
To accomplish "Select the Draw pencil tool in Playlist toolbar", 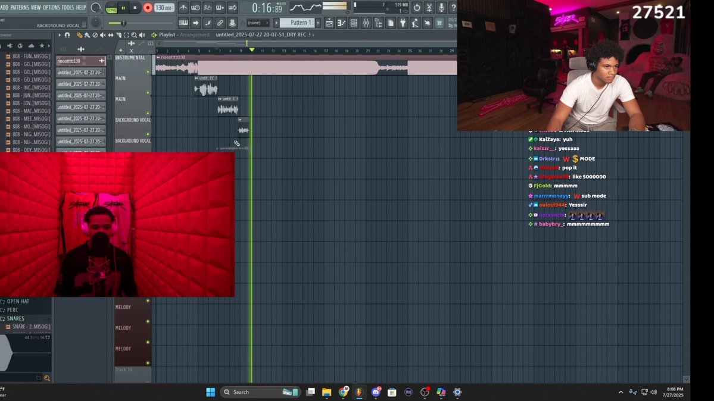I will click(x=80, y=35).
